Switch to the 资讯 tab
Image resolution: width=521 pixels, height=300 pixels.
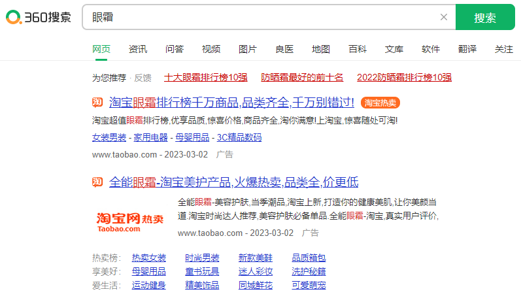(137, 49)
